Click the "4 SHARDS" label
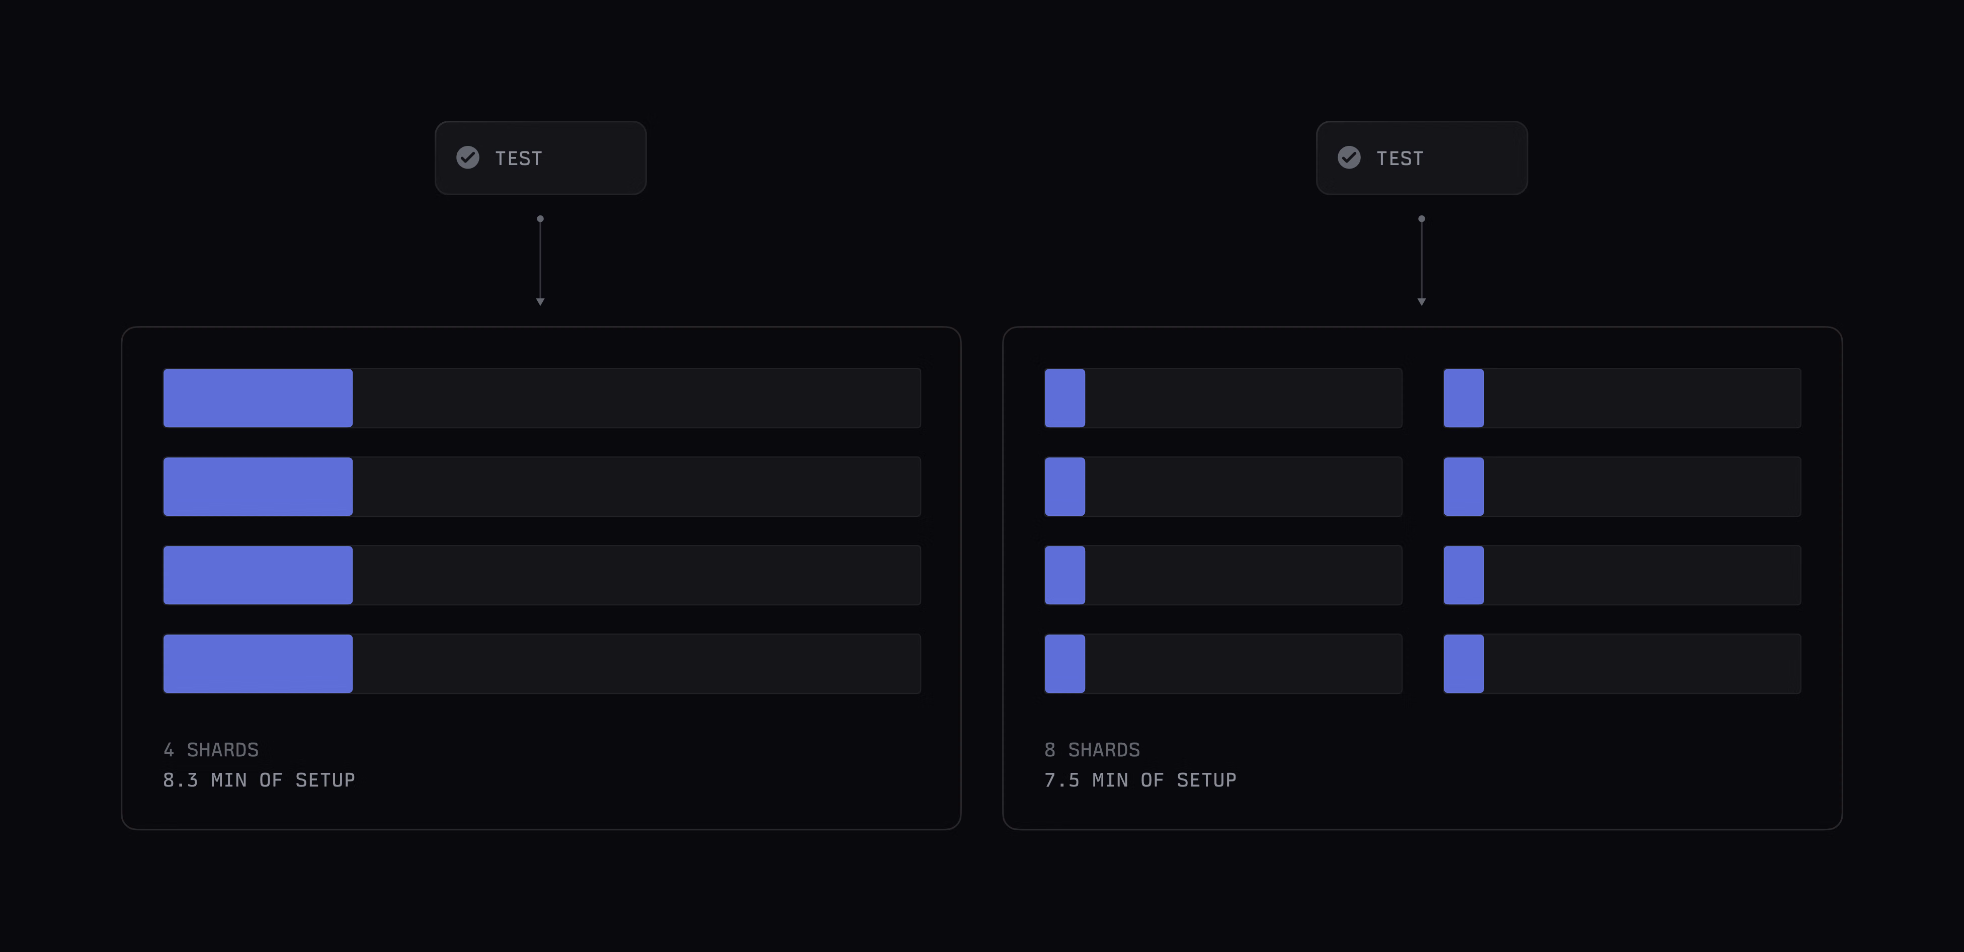Image resolution: width=1964 pixels, height=952 pixels. pyautogui.click(x=211, y=750)
